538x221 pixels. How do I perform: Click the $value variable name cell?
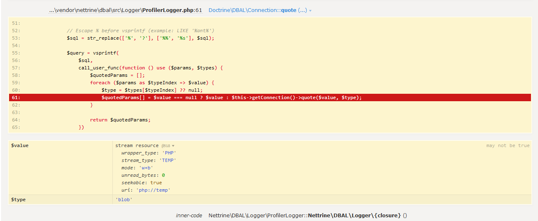click(x=60, y=168)
